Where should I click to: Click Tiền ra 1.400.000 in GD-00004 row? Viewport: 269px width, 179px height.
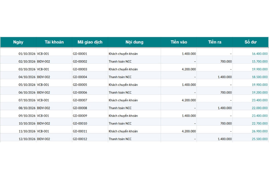225,77
